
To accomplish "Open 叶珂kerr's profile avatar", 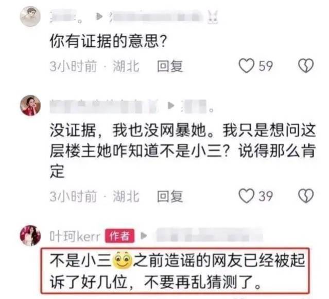I will tap(30, 235).
